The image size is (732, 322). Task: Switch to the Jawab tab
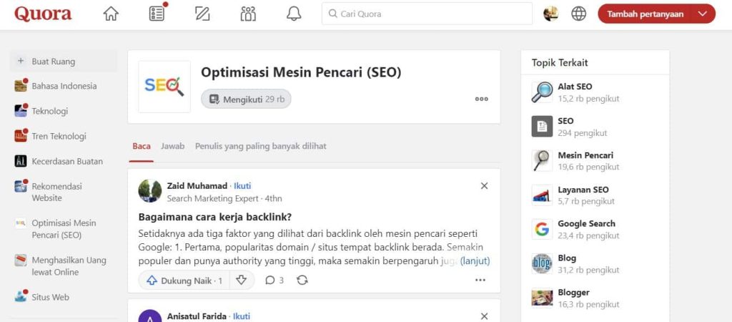pos(173,146)
